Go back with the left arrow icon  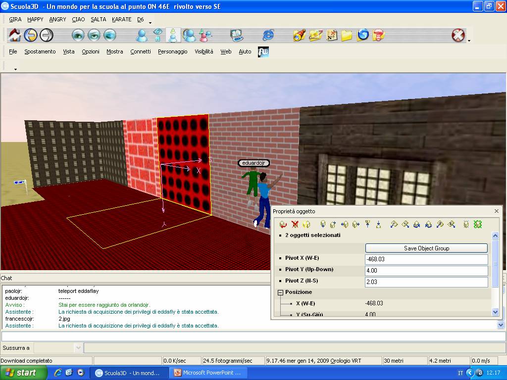coord(31,35)
